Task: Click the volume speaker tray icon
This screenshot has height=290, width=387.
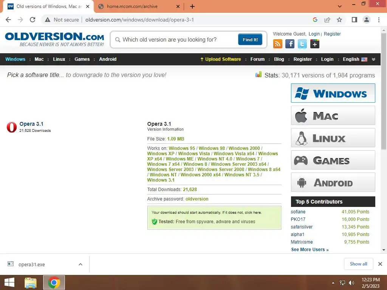Action: 351,283
